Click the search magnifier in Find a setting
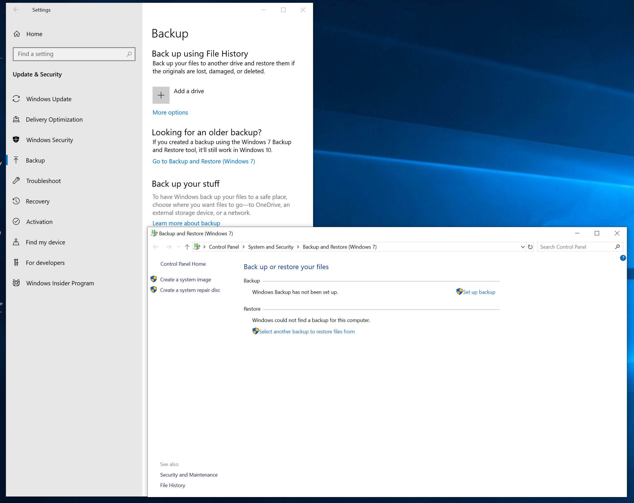 pos(129,54)
